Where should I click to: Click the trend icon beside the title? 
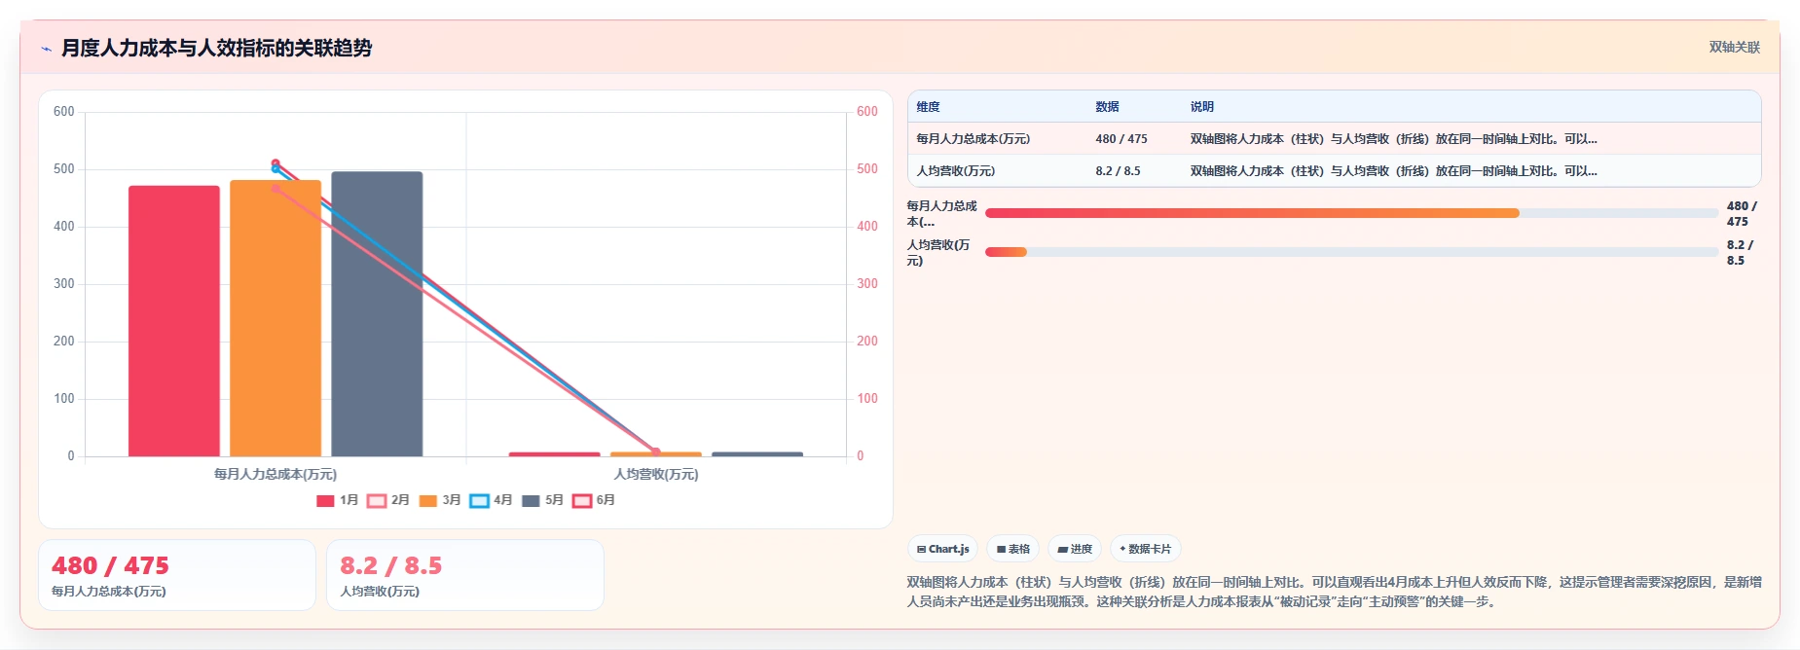[x=46, y=49]
